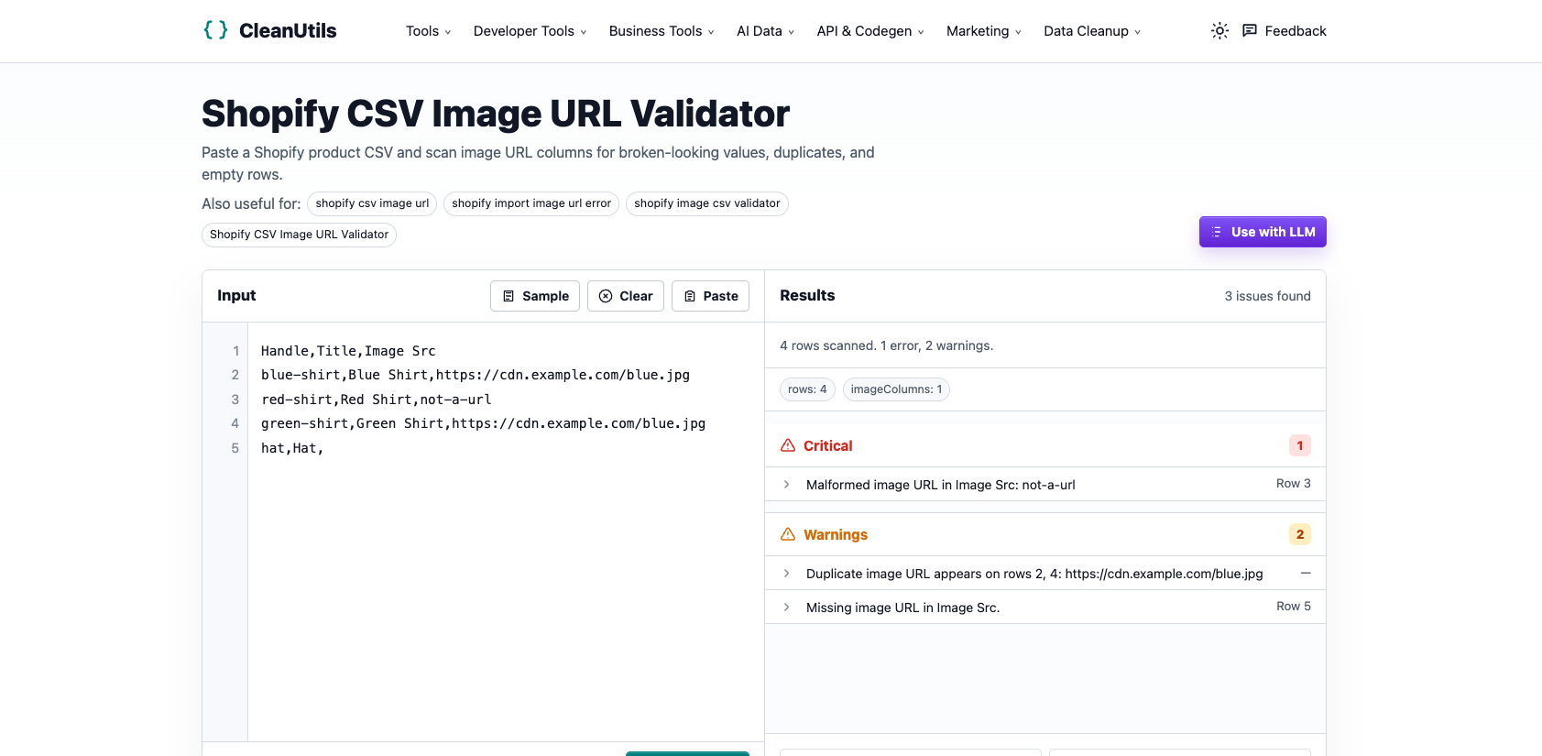Screen dimensions: 1542x756
Task: Click 'Row 5' label on missing issue
Action: click(1293, 606)
